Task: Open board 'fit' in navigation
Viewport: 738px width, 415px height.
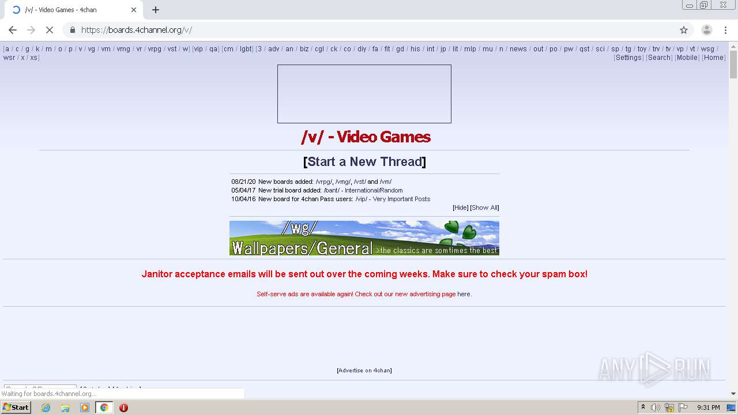Action: 387,49
